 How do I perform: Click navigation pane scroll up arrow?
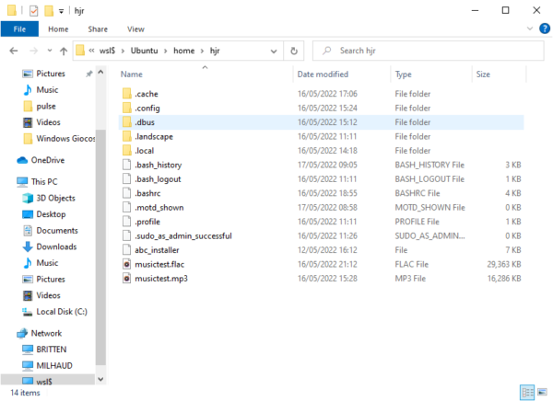(x=100, y=72)
